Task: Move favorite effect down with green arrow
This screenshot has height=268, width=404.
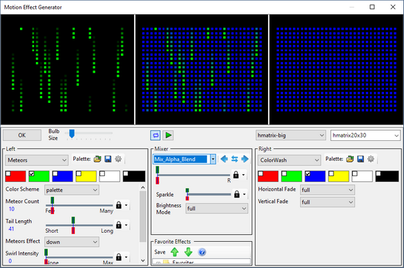Action: [189, 252]
